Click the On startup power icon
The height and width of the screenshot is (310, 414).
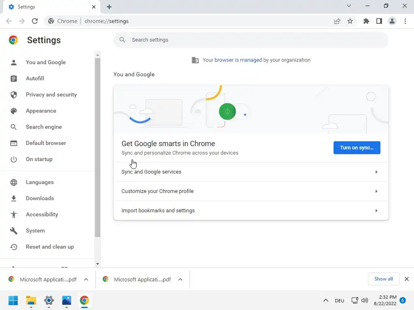point(14,159)
